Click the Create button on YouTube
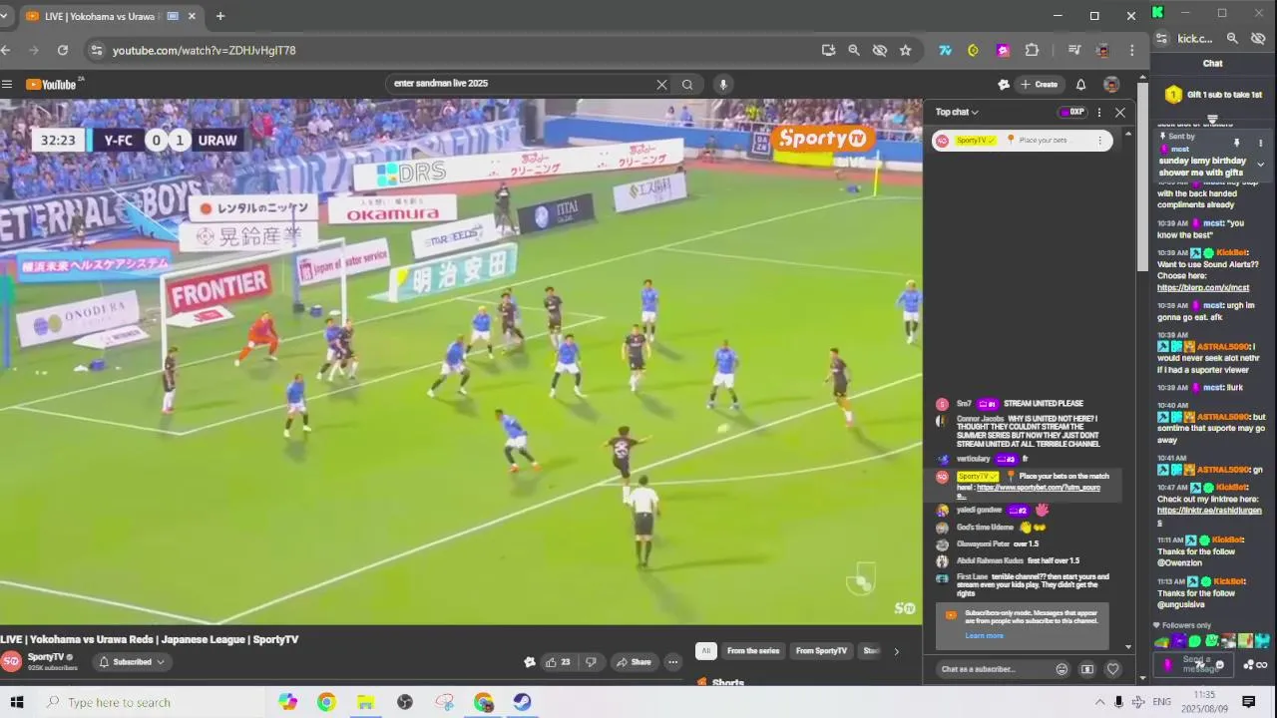Screen dimensions: 1277x718 click(x=1040, y=85)
